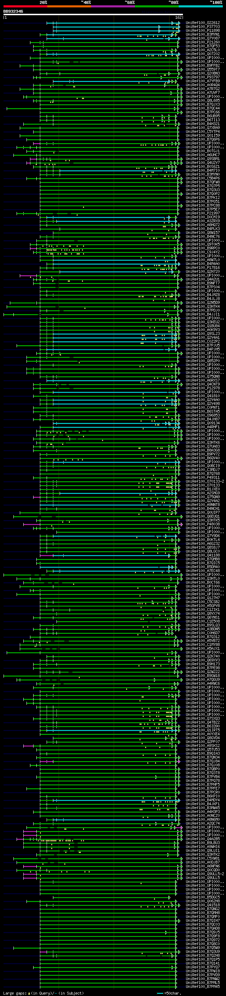Select UniRef100_C5YTP4 entry

coord(203,131)
